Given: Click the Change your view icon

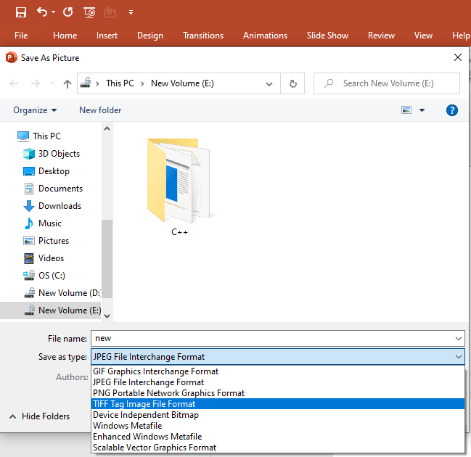Looking at the screenshot, I should 406,110.
